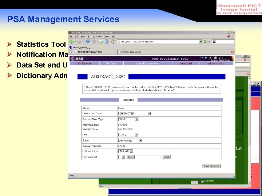
Task: Open File menu in Firefox
Action: point(71,36)
